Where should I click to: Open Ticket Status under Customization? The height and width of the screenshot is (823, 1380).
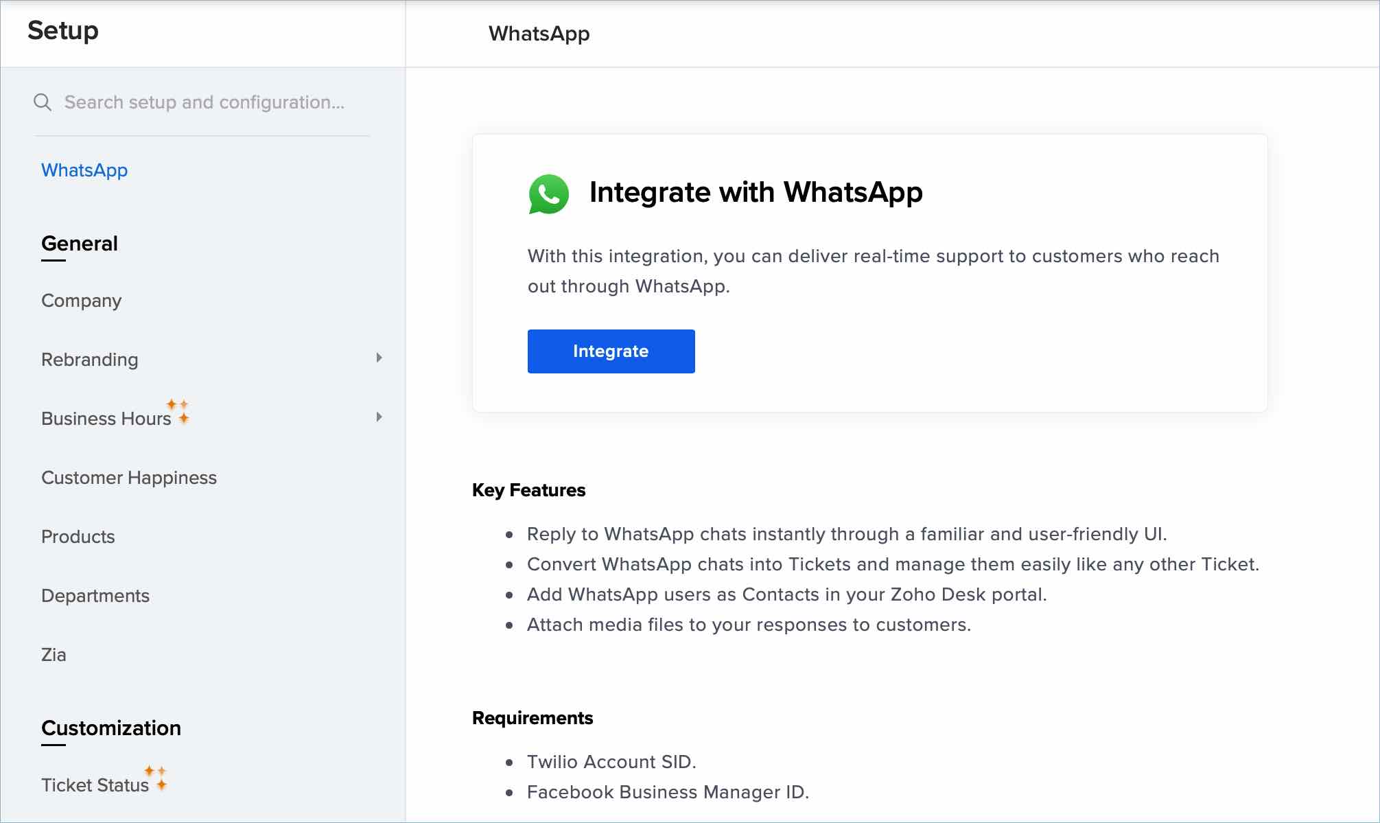click(95, 785)
